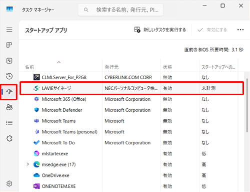The width and height of the screenshot is (250, 192).
Task: Close the Task Manager window
Action: (241, 6)
